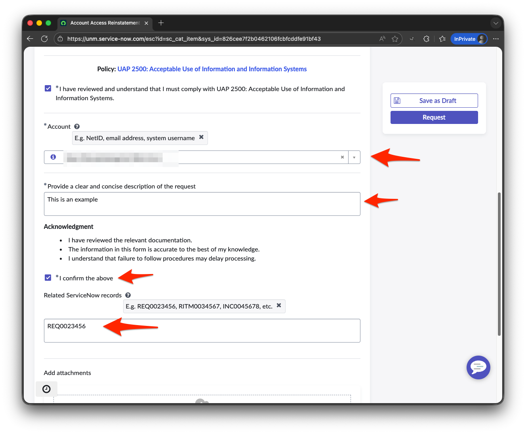Click the info icon inside the Account field
The image size is (526, 434).
point(53,157)
